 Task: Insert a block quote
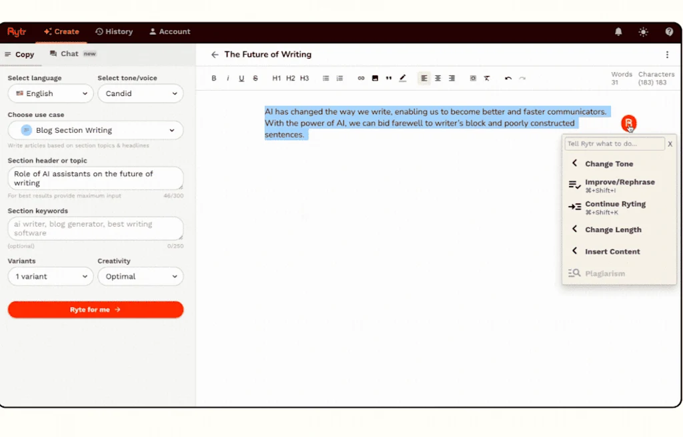389,78
